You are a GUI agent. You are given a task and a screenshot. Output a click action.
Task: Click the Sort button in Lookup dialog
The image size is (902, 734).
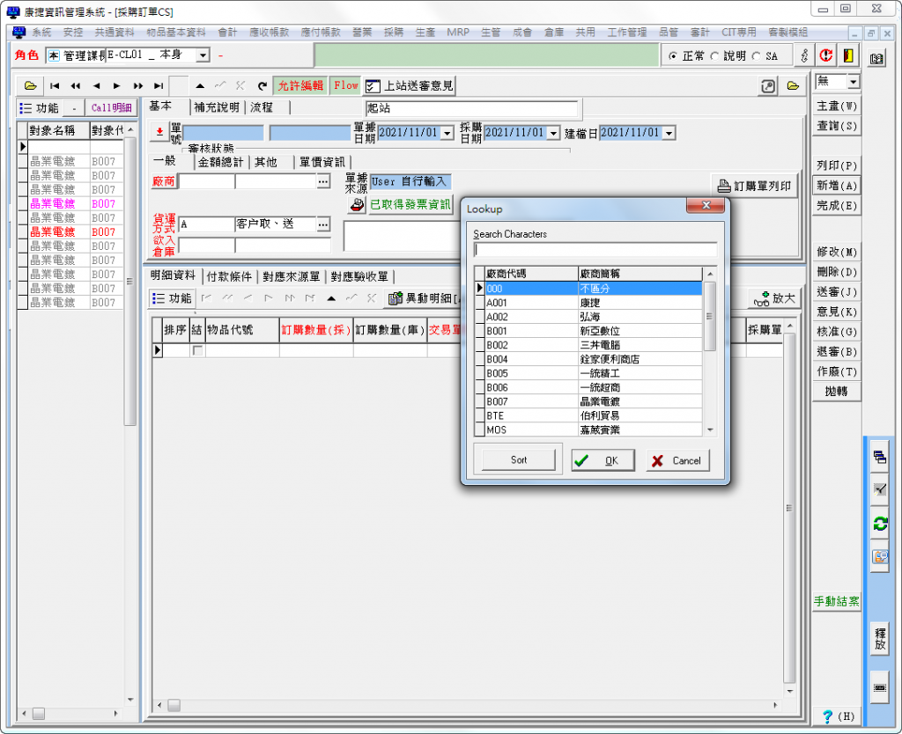[x=519, y=459]
